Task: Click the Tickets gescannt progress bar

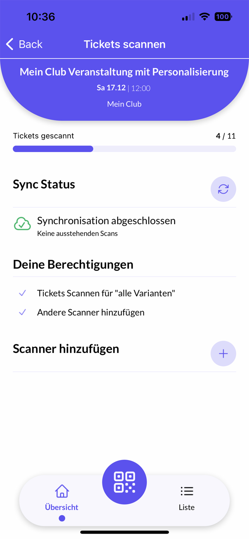Action: (124, 148)
